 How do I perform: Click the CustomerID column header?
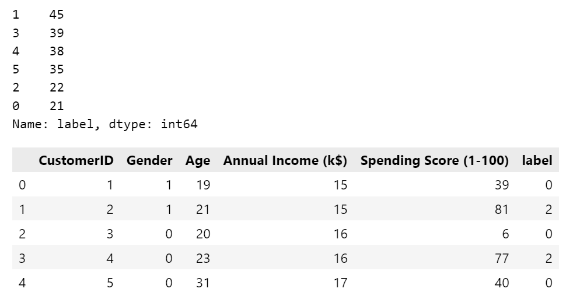point(76,160)
